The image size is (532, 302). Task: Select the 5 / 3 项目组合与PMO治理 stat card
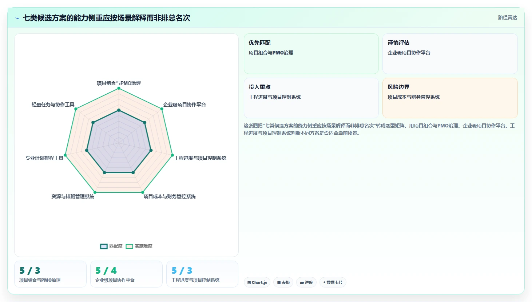(50, 274)
